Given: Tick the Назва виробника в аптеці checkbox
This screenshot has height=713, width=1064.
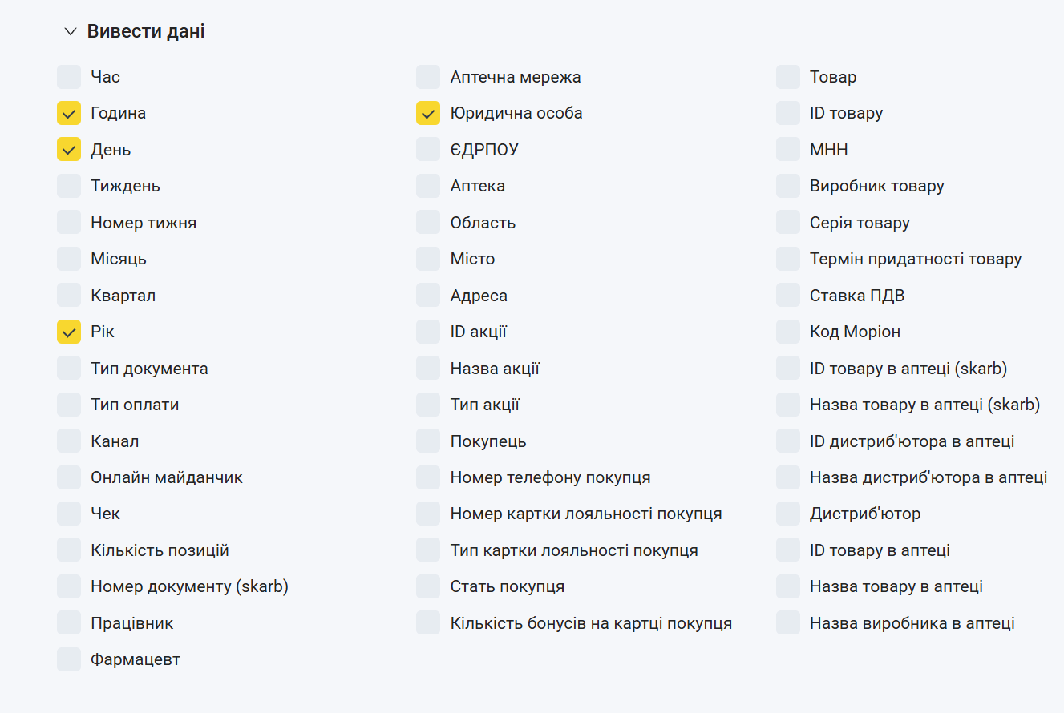Looking at the screenshot, I should coord(788,623).
